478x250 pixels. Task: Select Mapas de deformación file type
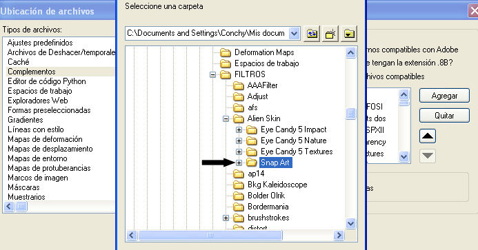pyautogui.click(x=45, y=139)
